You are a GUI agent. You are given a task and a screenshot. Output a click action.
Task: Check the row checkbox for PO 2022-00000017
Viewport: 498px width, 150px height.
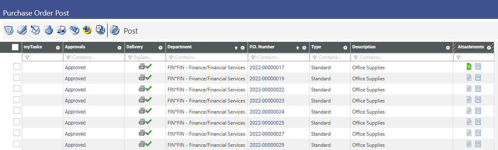[x=17, y=66]
